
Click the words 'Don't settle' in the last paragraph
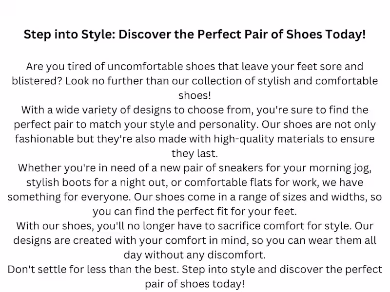pos(38,270)
